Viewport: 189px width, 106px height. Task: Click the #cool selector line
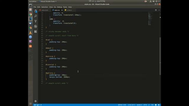(x=49, y=40)
